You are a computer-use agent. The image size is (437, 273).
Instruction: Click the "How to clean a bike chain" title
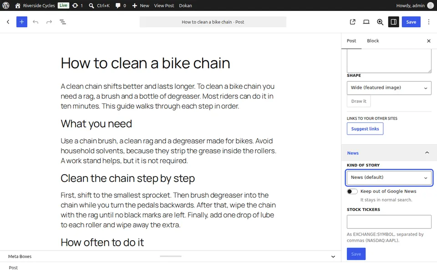[x=146, y=63]
